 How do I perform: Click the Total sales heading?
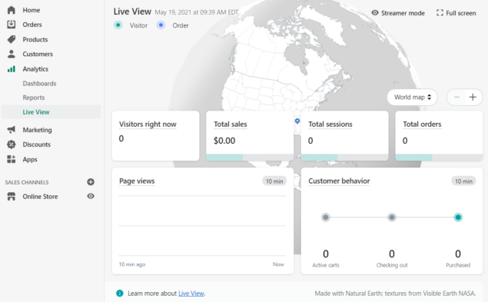(x=231, y=124)
